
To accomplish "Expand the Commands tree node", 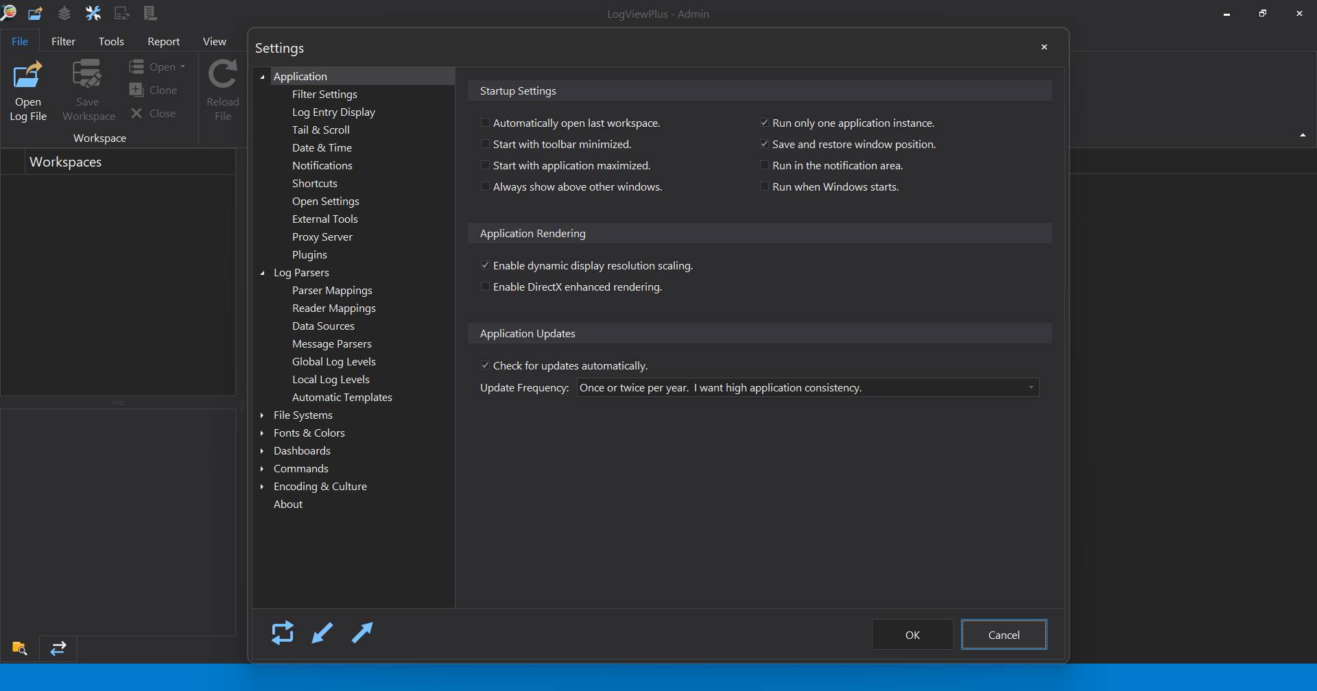I will pos(262,468).
